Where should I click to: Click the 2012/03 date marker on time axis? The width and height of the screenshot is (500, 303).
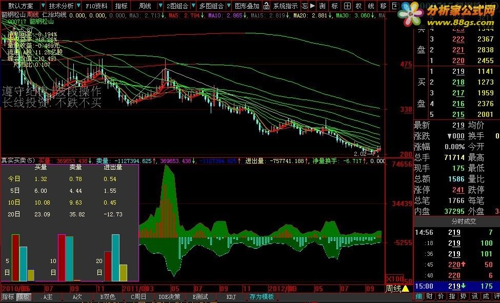click(x=282, y=289)
